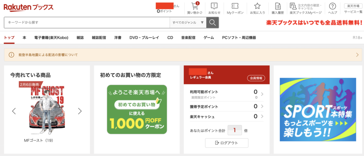Click the R18+ link
This screenshot has height=156, width=364.
(x=358, y=38)
